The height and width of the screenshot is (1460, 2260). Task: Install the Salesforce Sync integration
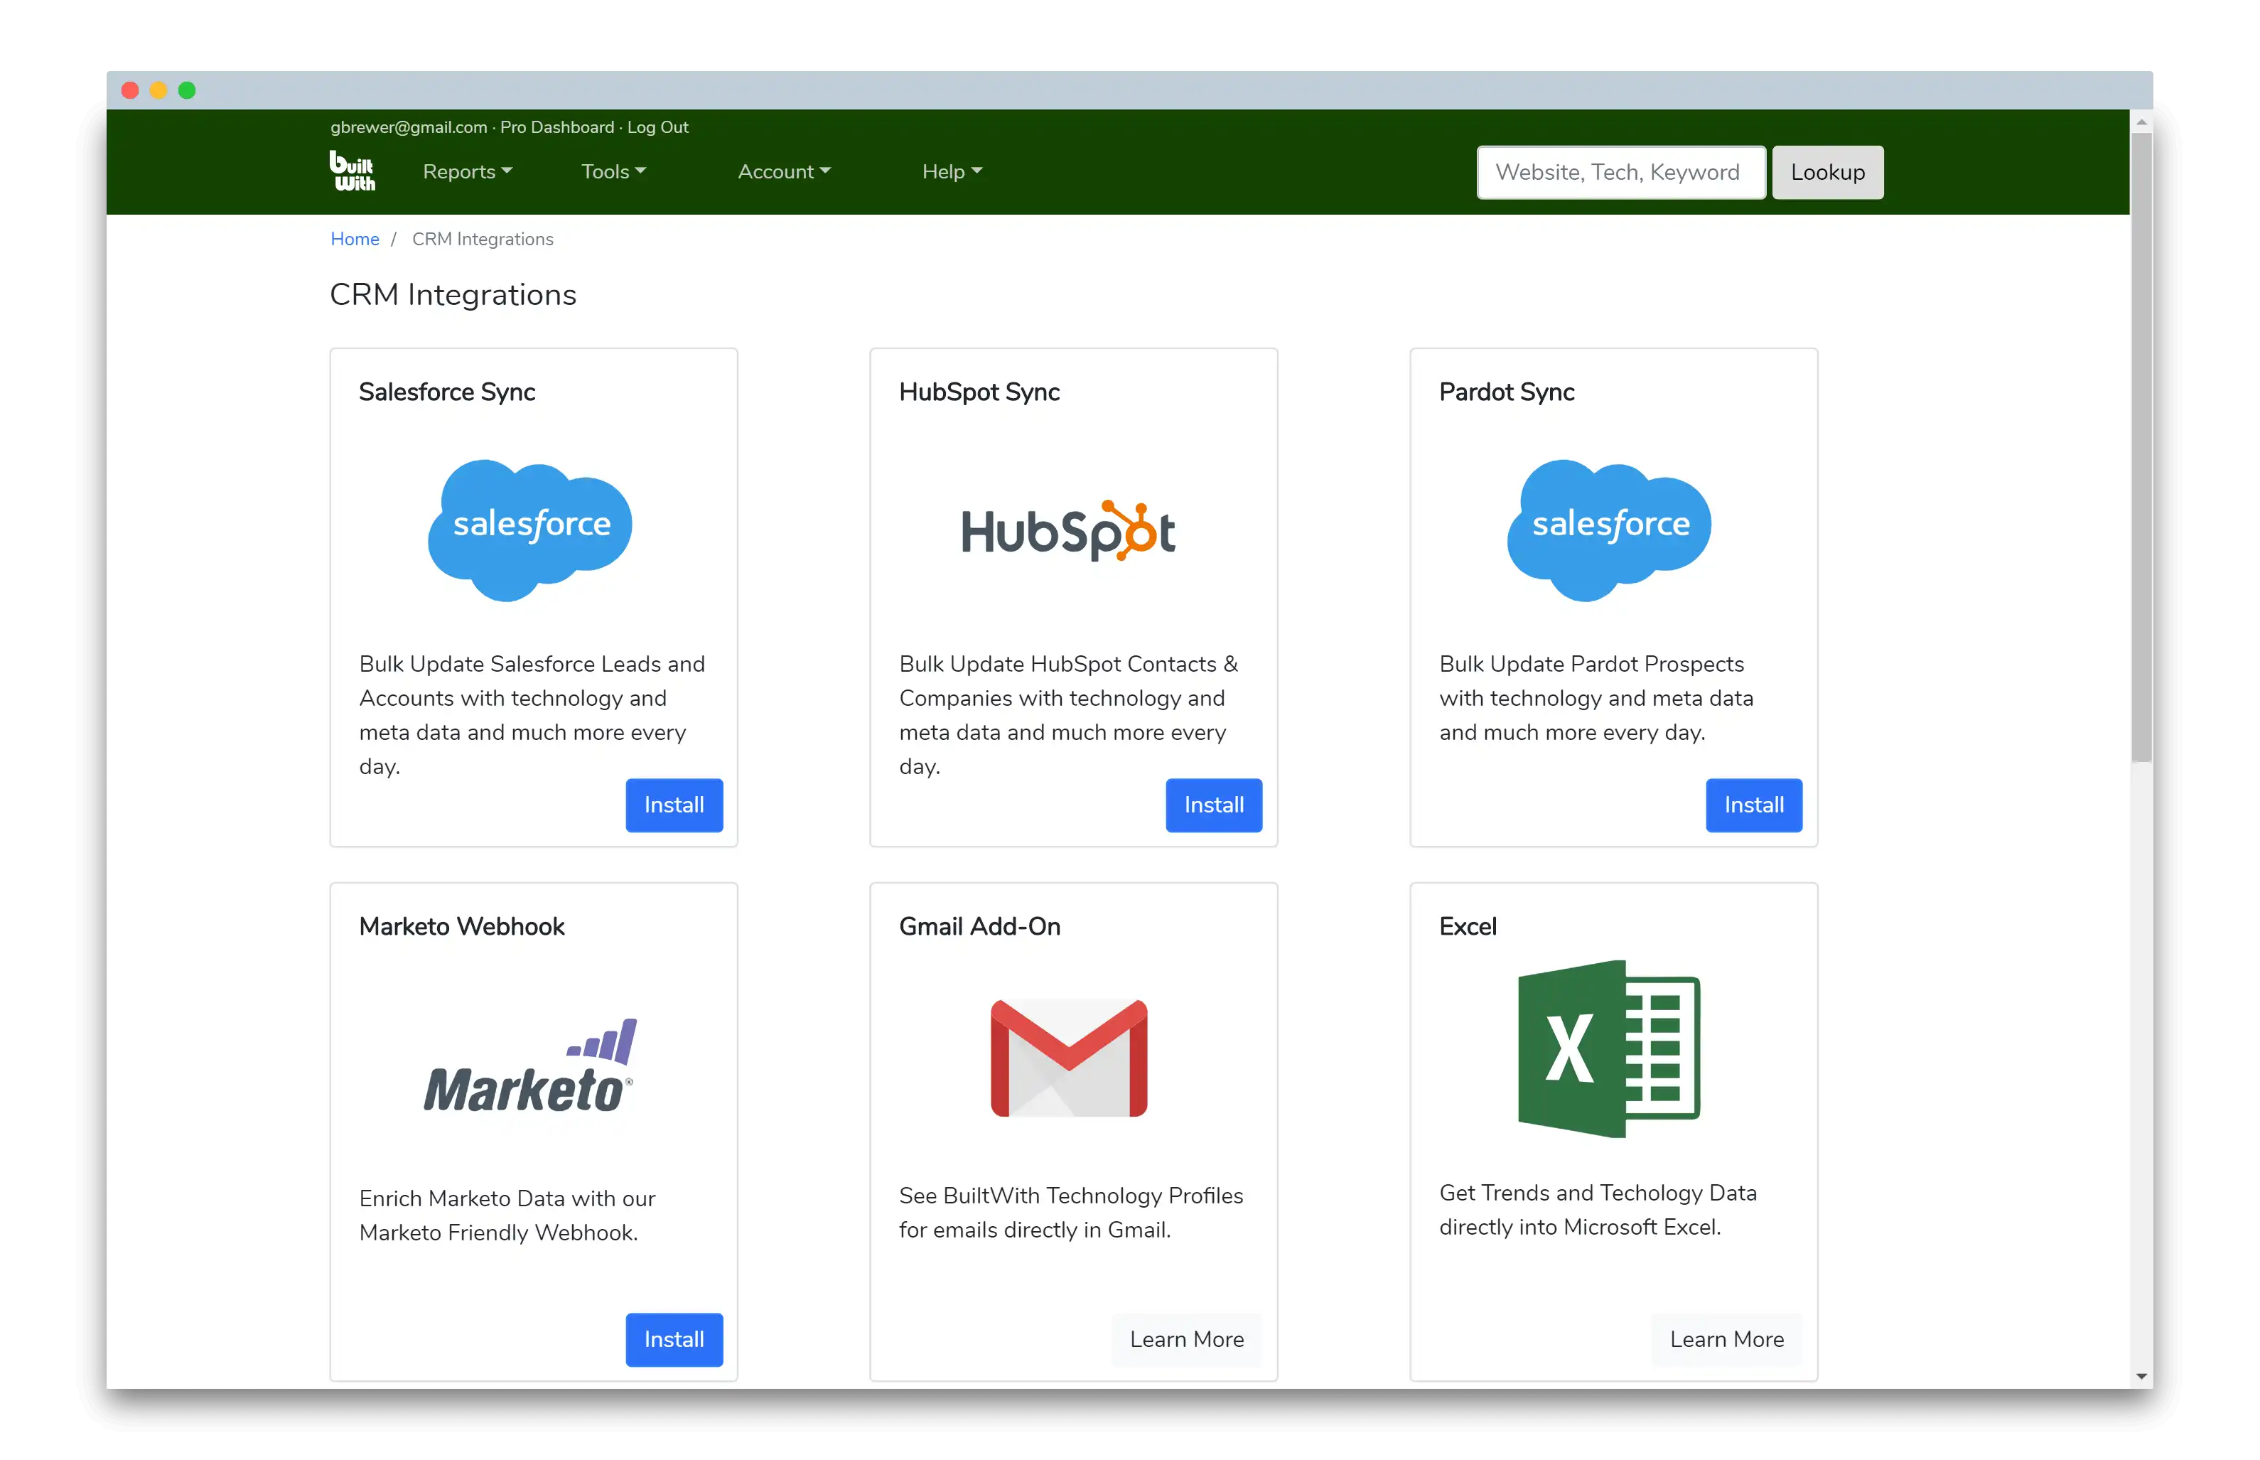coord(674,805)
